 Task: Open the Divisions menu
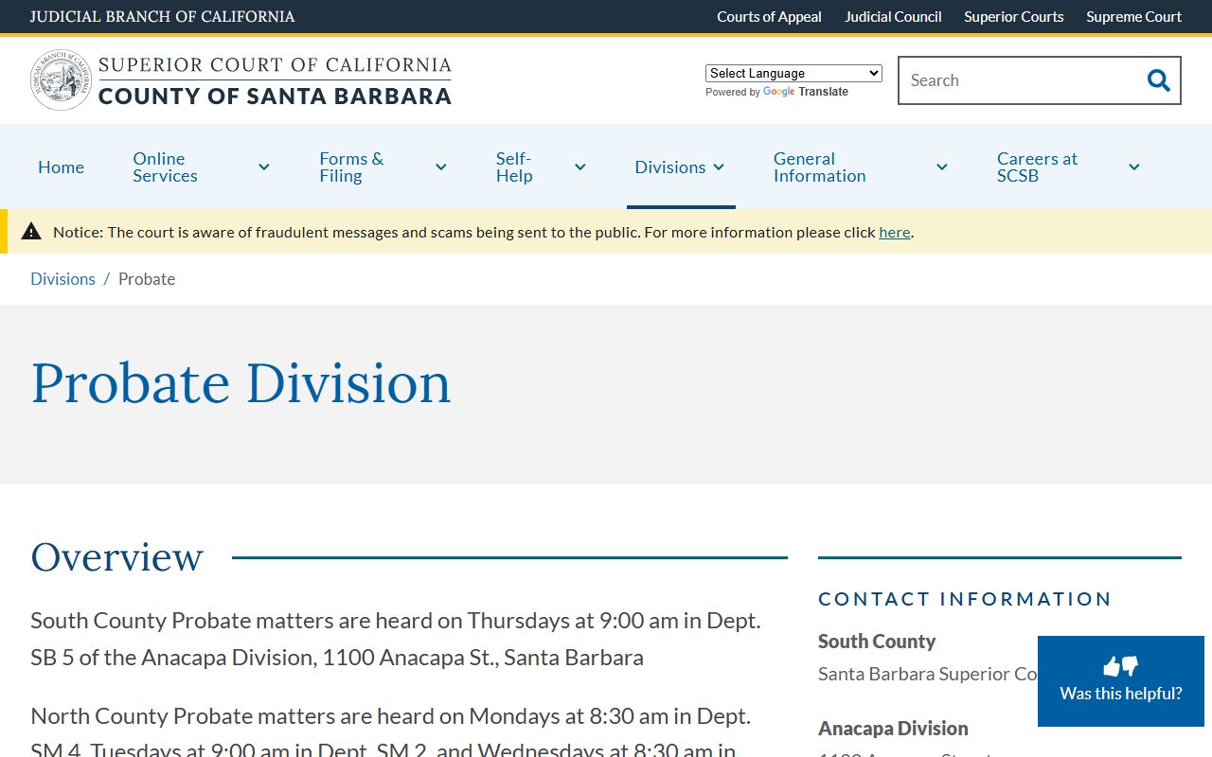click(x=670, y=167)
